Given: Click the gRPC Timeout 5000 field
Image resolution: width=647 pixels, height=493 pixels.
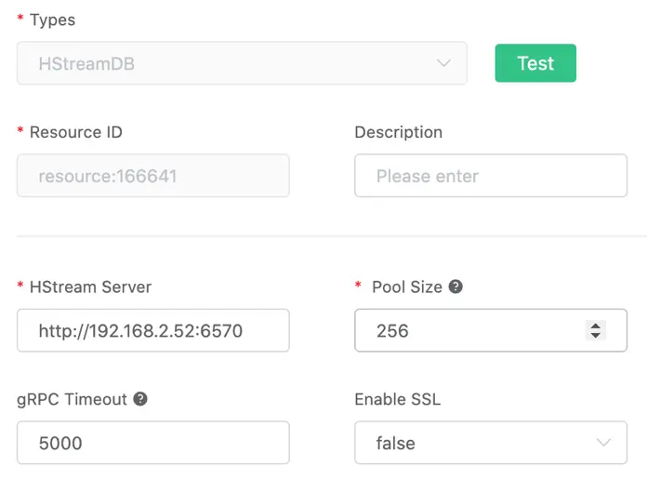Looking at the screenshot, I should [153, 443].
